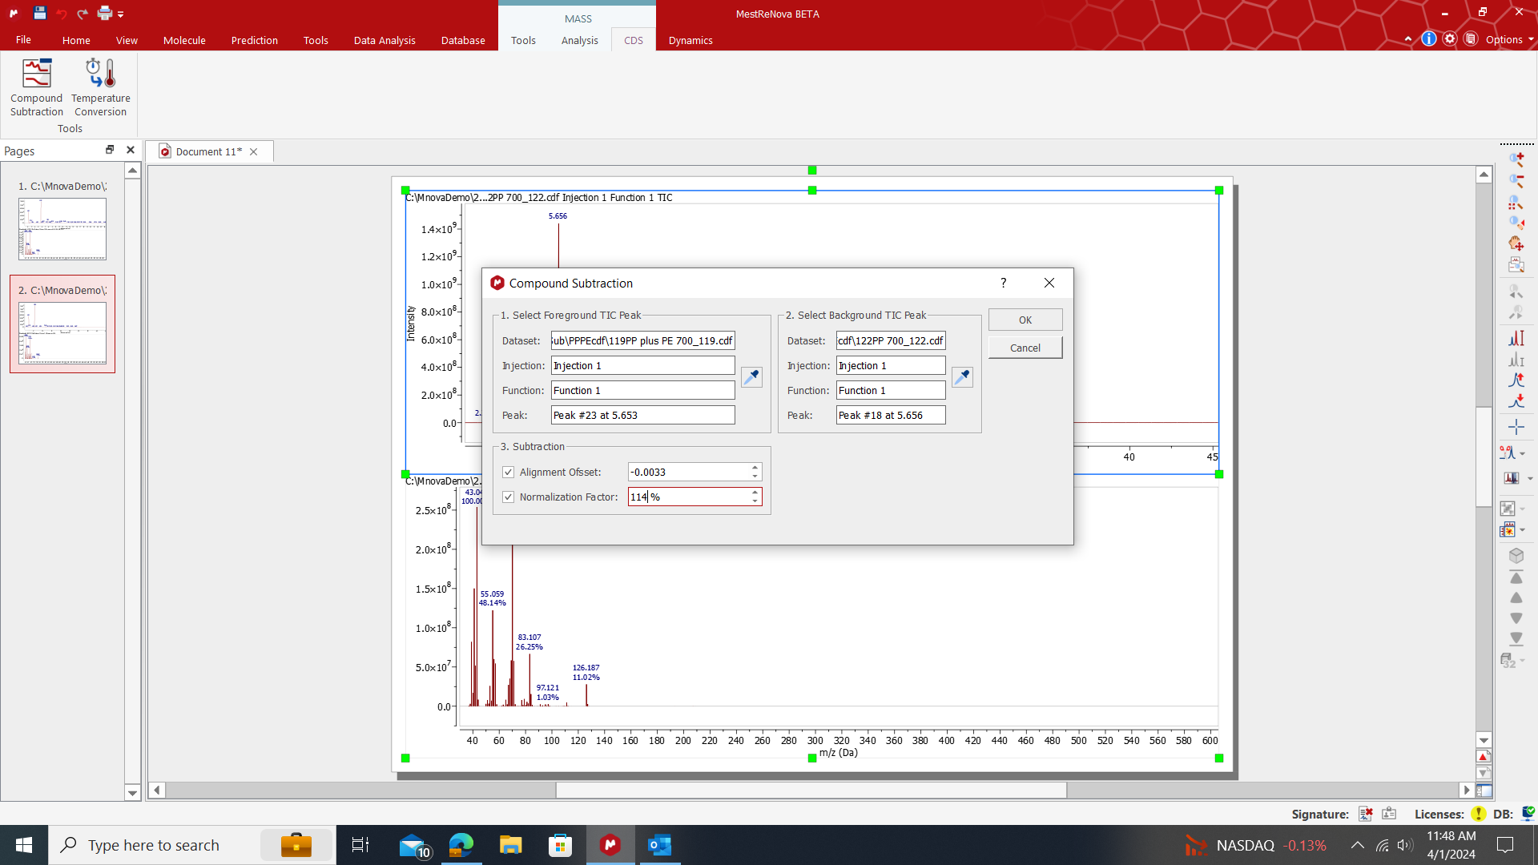Click background TIC peak picker eyedropper
This screenshot has height=865, width=1538.
point(962,377)
